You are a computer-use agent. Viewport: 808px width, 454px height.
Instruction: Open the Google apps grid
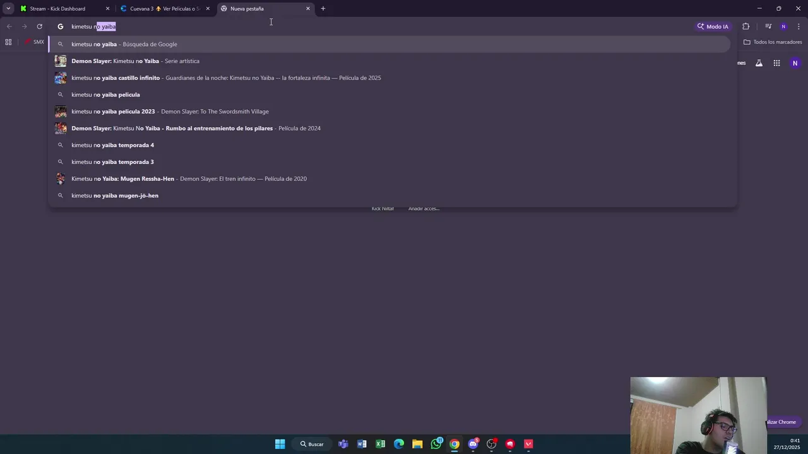click(x=776, y=63)
